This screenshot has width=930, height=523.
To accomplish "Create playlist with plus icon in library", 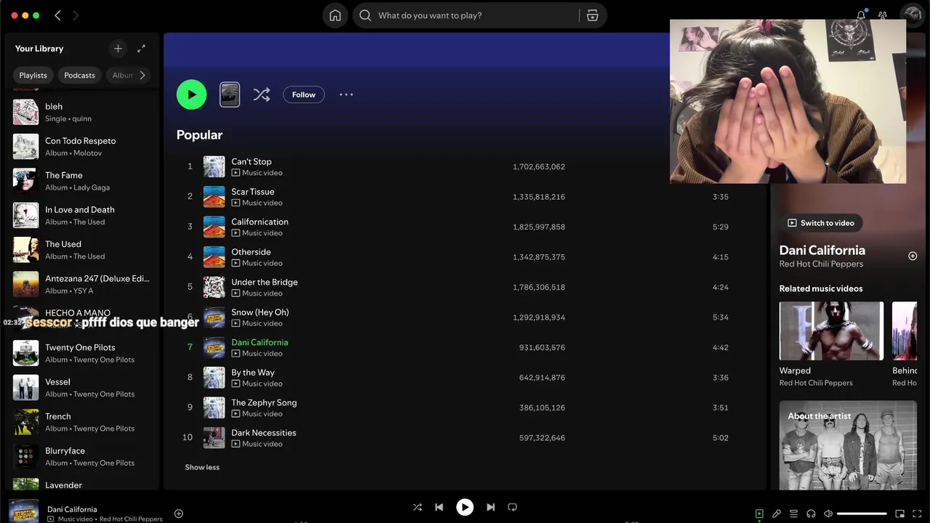I will coord(118,49).
